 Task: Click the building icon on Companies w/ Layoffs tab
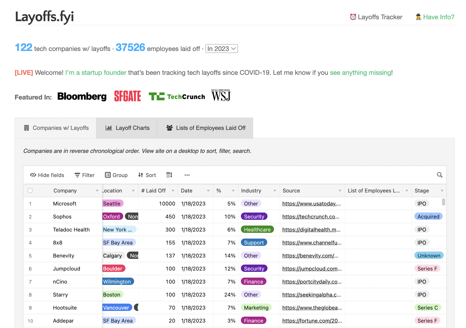point(26,128)
